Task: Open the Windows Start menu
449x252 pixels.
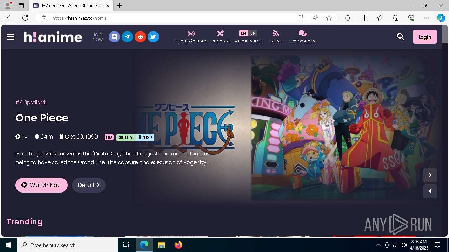Action: point(8,245)
